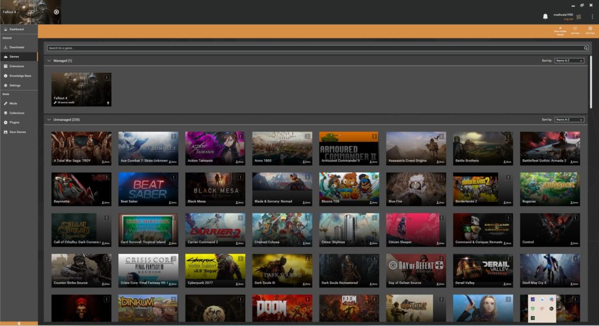Open Settings in the sidebar
The image size is (599, 326).
19,85
